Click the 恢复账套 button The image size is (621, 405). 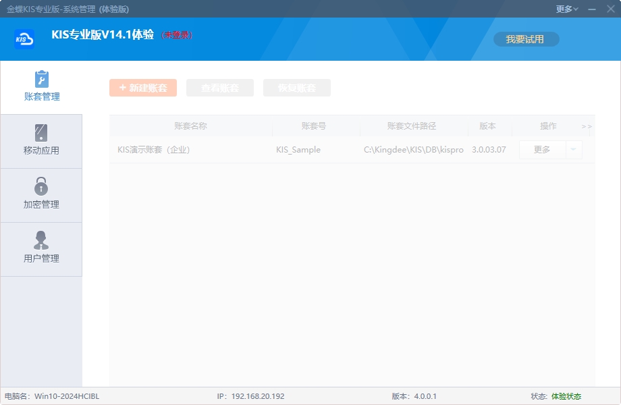pyautogui.click(x=296, y=88)
